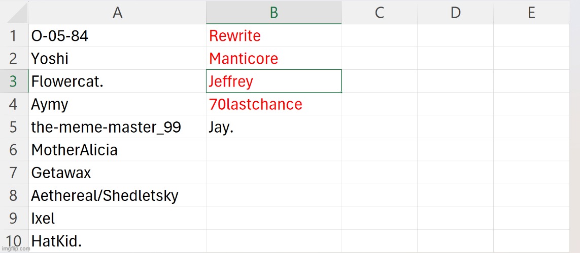Image resolution: width=580 pixels, height=253 pixels.
Task: Select the the-meme-master_99 cell
Action: click(117, 127)
